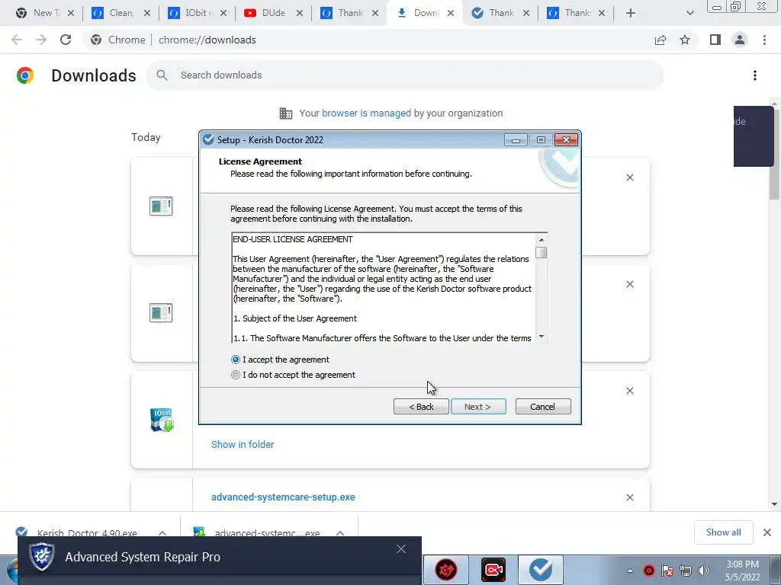Click first download's file thumbnail icon
Screen dimensions: 781x585
pyautogui.click(x=161, y=206)
